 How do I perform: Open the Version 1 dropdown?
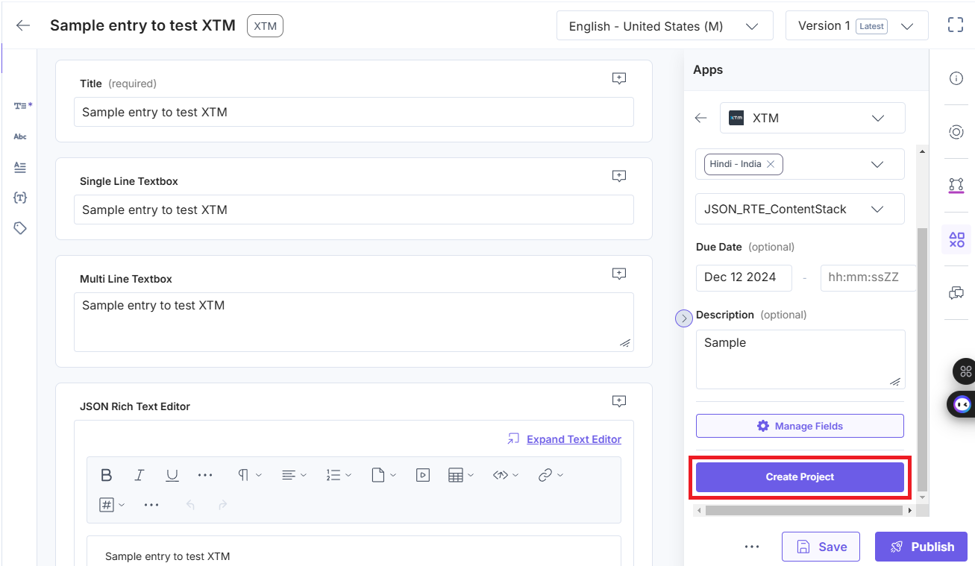click(x=856, y=26)
